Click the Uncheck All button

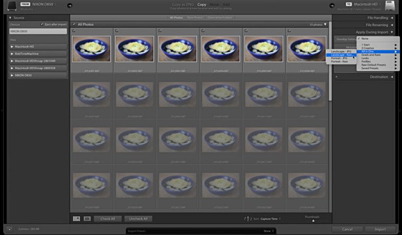tap(138, 219)
